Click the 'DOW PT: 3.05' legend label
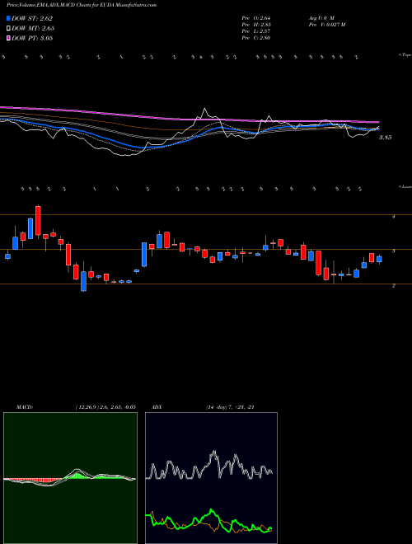Screen dimensions: 412x544 (32, 39)
